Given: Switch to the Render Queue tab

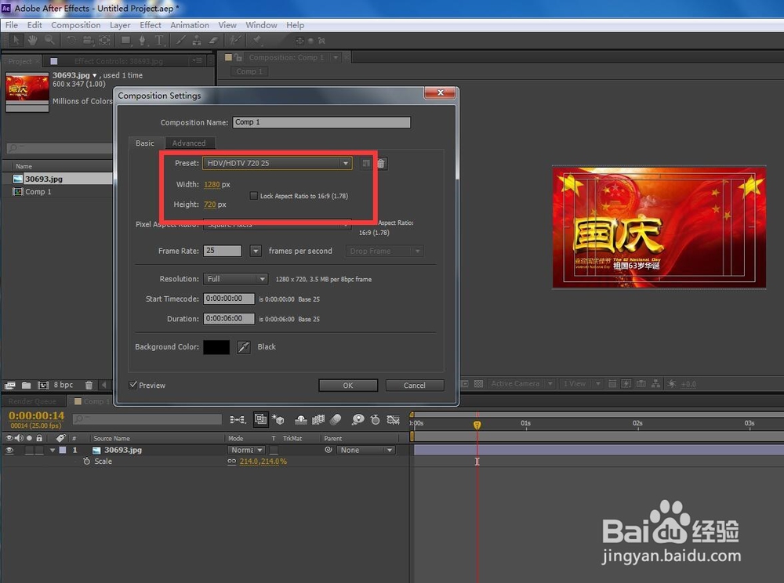Looking at the screenshot, I should (32, 401).
